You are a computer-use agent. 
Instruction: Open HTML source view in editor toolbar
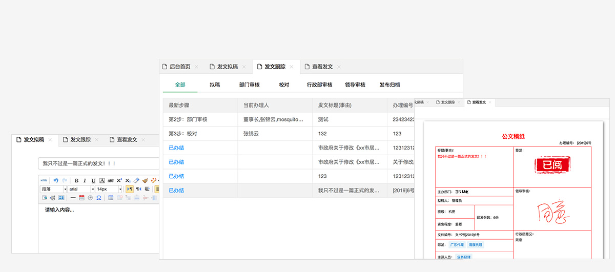tap(44, 180)
